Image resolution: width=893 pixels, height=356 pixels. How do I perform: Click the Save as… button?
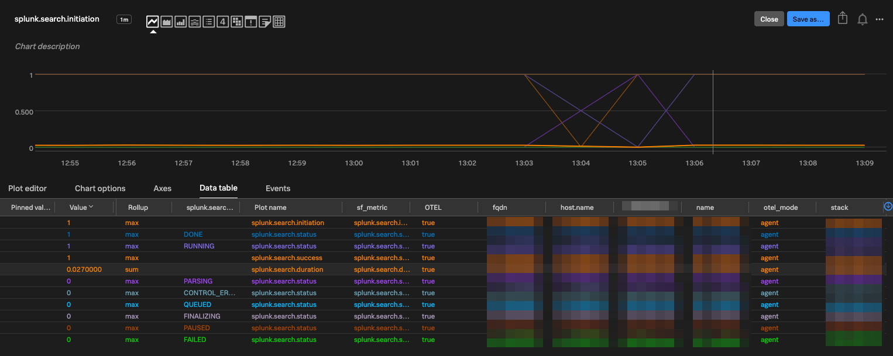(x=808, y=19)
